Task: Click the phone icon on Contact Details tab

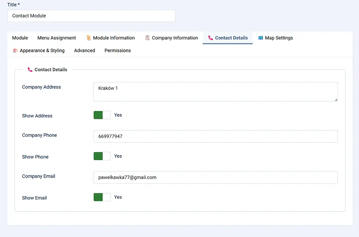Action: (x=210, y=38)
